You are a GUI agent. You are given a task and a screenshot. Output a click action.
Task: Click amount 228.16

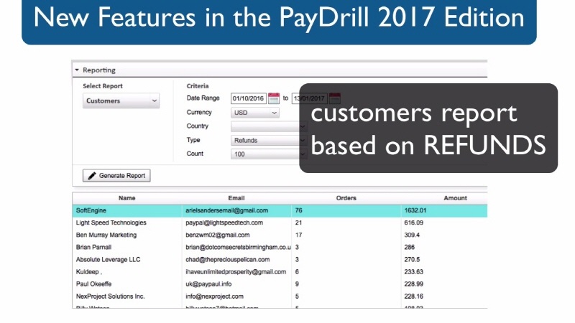tap(414, 296)
